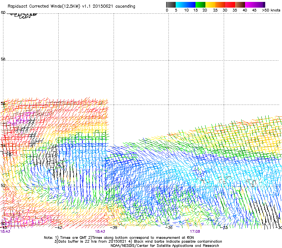282x248 pixels.
Task: Click the latitude label 60
Action: (3, 13)
